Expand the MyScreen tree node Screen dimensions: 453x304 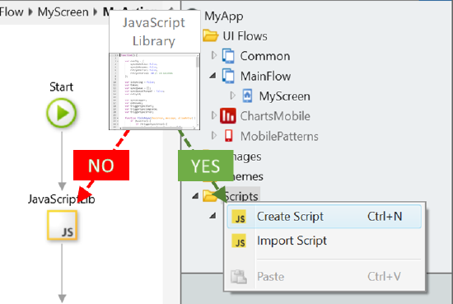233,96
